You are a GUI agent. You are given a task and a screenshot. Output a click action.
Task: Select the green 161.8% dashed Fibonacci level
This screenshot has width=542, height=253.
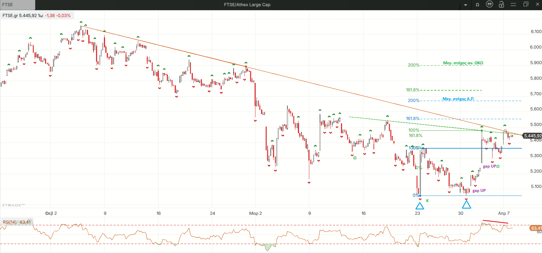(x=450, y=90)
